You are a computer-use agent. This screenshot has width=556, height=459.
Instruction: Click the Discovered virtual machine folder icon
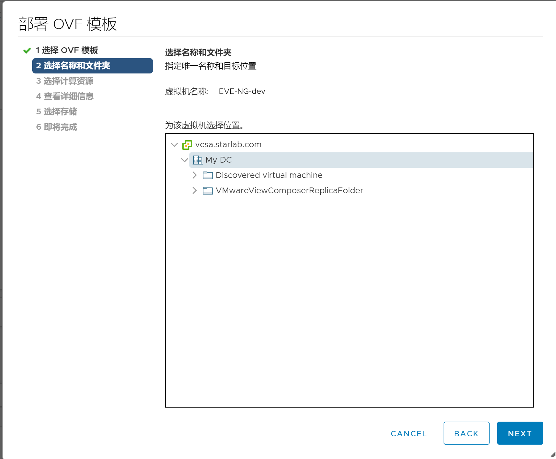[208, 175]
